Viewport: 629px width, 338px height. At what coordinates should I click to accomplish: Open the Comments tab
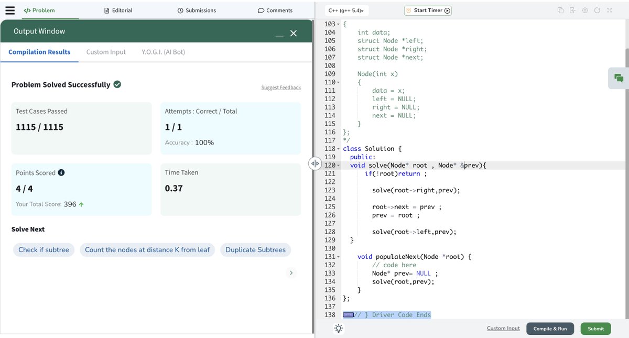(x=275, y=10)
